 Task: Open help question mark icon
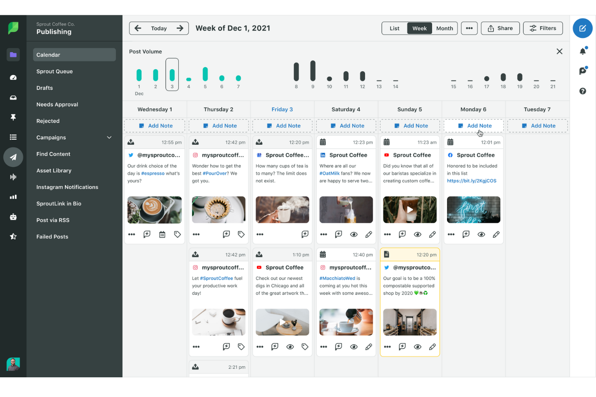tap(583, 91)
